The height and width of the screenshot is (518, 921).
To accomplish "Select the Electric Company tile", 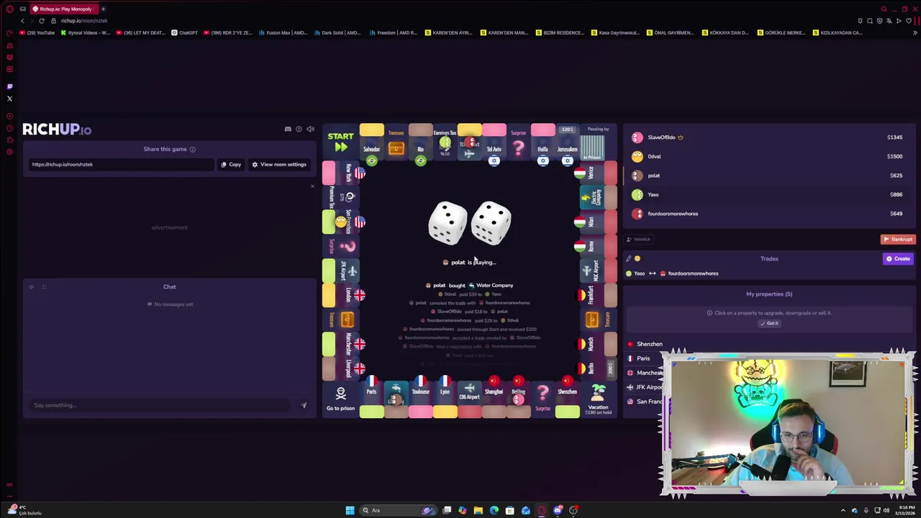I will tap(598, 196).
